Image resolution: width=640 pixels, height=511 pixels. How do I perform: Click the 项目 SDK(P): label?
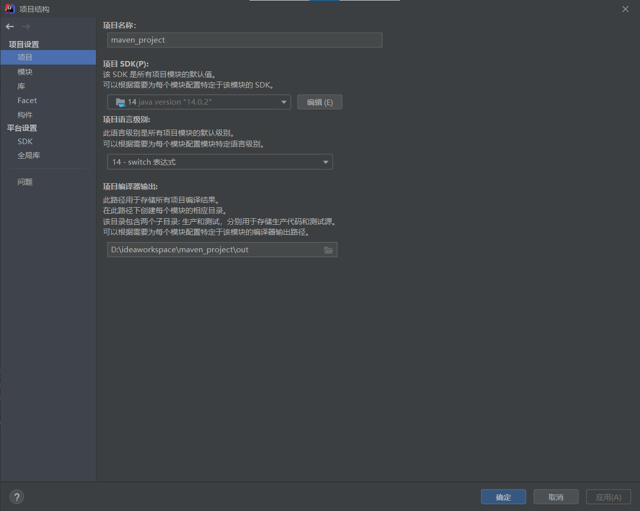[x=126, y=64]
